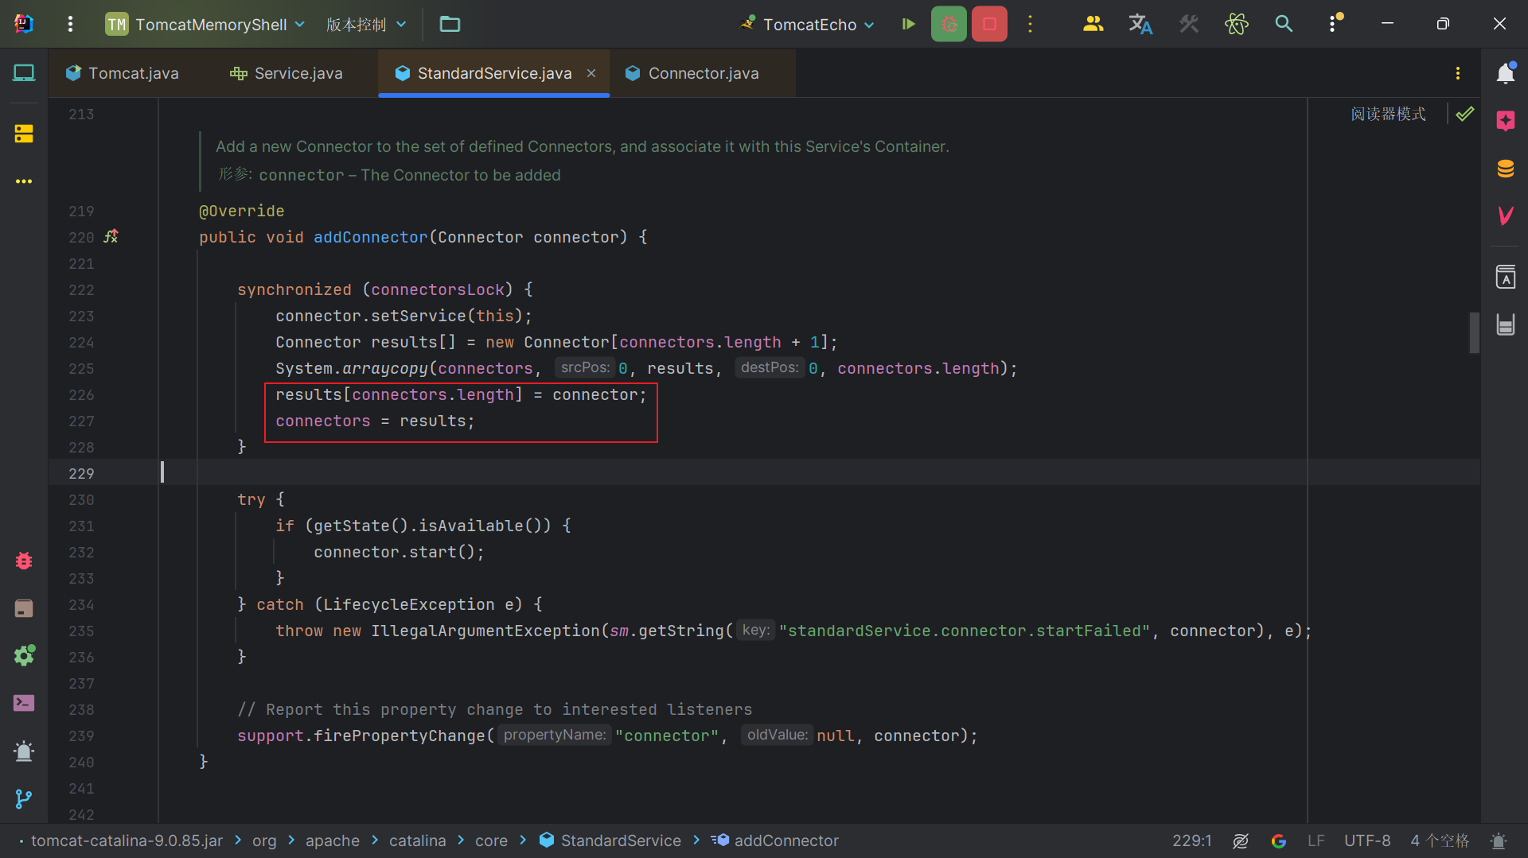Open the indent spaces setting
Screen dimensions: 1528x858
[1440, 841]
